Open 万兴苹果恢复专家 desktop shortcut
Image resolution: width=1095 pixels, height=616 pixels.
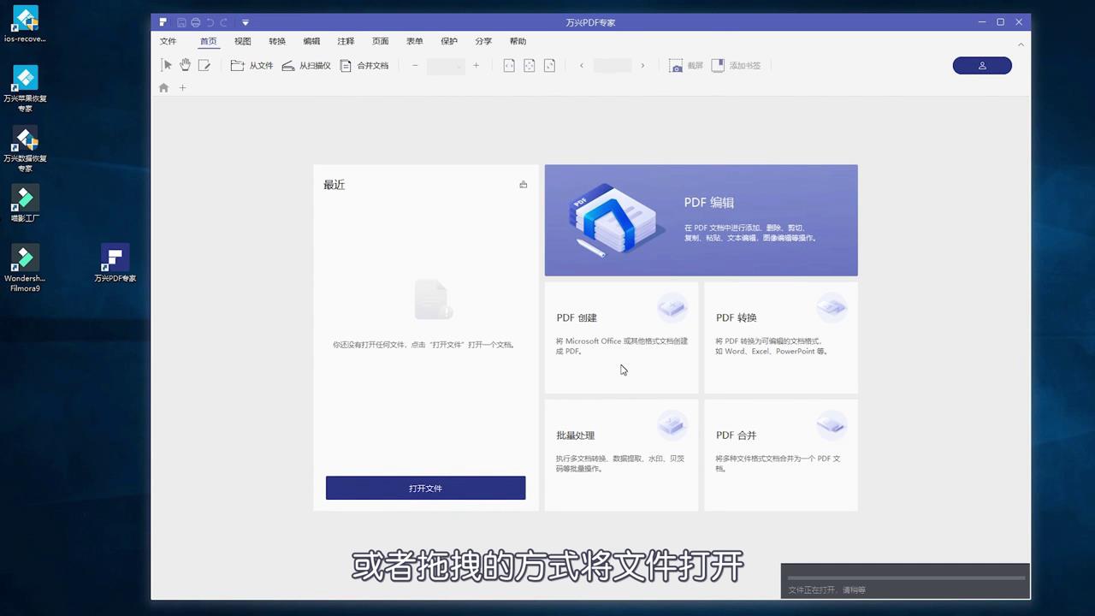[25, 89]
